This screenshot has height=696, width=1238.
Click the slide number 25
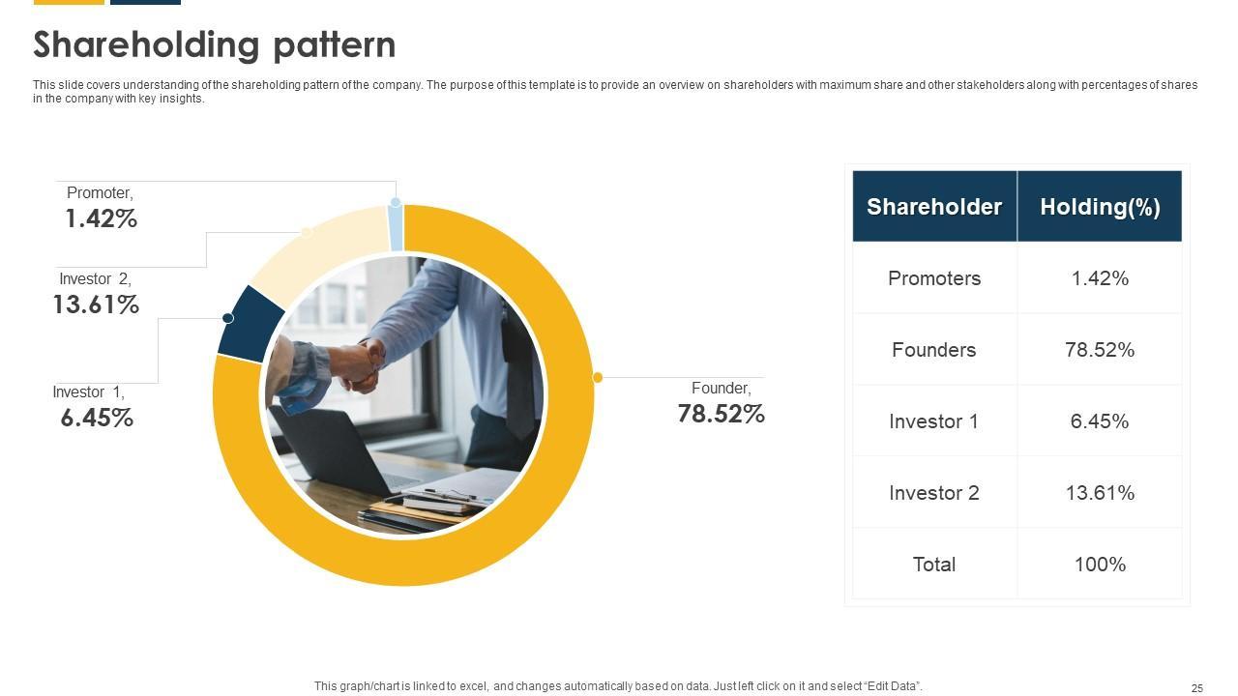pyautogui.click(x=1197, y=688)
